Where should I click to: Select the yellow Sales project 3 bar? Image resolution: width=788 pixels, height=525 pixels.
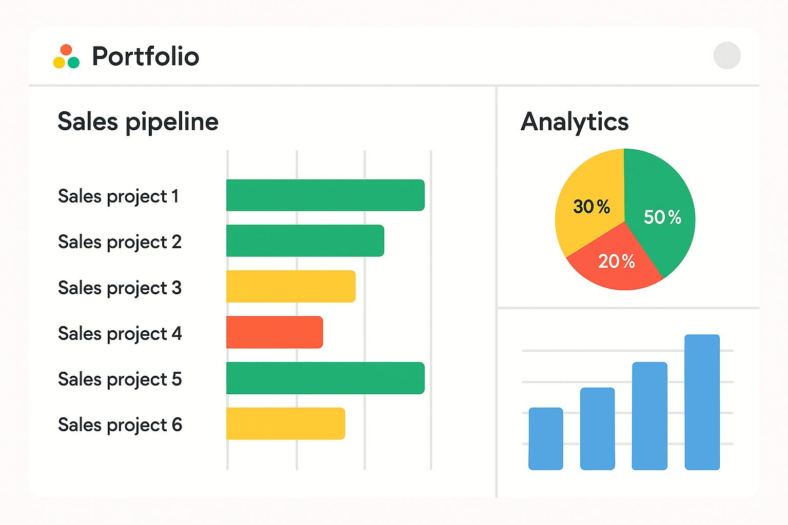coord(290,286)
